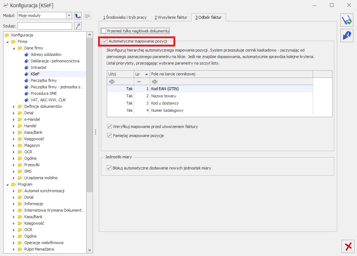Click the folder icon beside Pulpit Menadżera
The width and height of the screenshot is (357, 256).
pos(20,250)
